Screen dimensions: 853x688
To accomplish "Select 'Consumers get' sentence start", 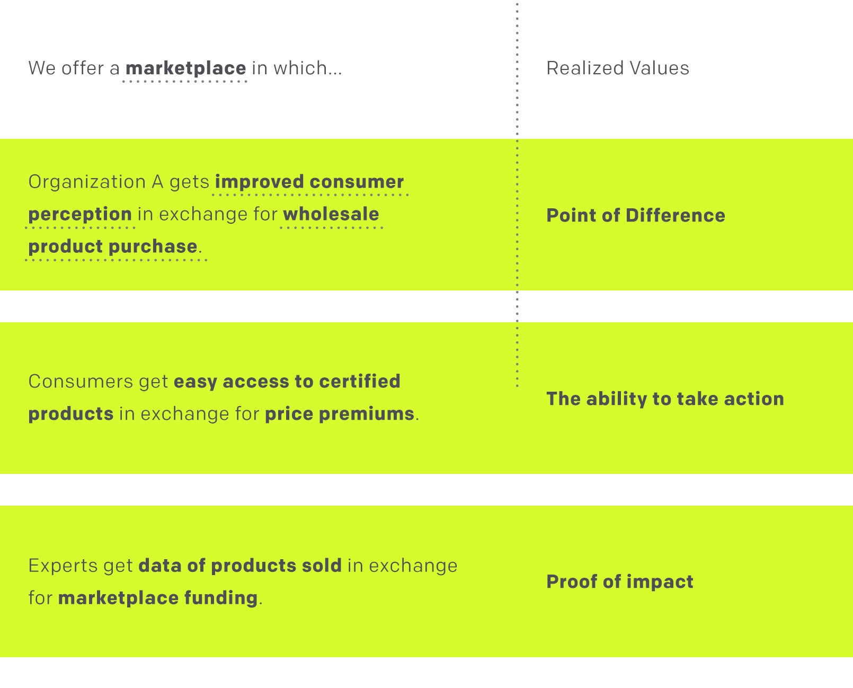I will pos(98,382).
